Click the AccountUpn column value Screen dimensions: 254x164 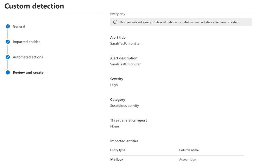[188, 160]
